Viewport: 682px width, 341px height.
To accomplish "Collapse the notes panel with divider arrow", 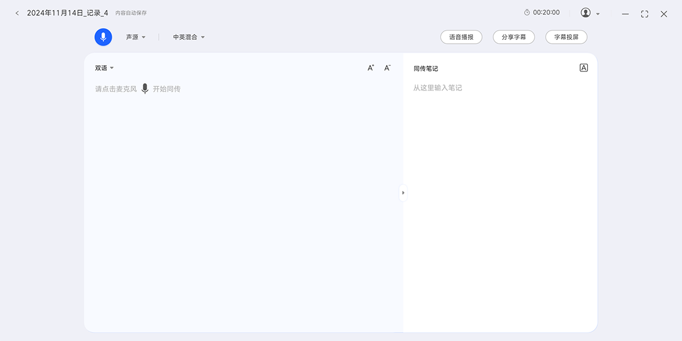I will pos(403,193).
